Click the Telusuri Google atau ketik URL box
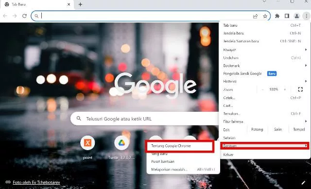311x189 pixels. (145, 119)
